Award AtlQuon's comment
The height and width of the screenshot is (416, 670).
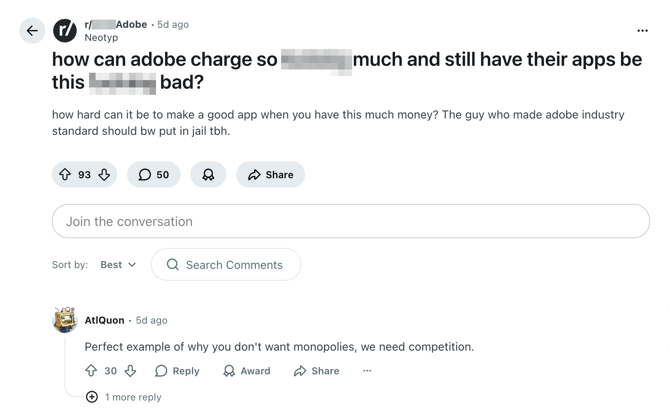[247, 371]
